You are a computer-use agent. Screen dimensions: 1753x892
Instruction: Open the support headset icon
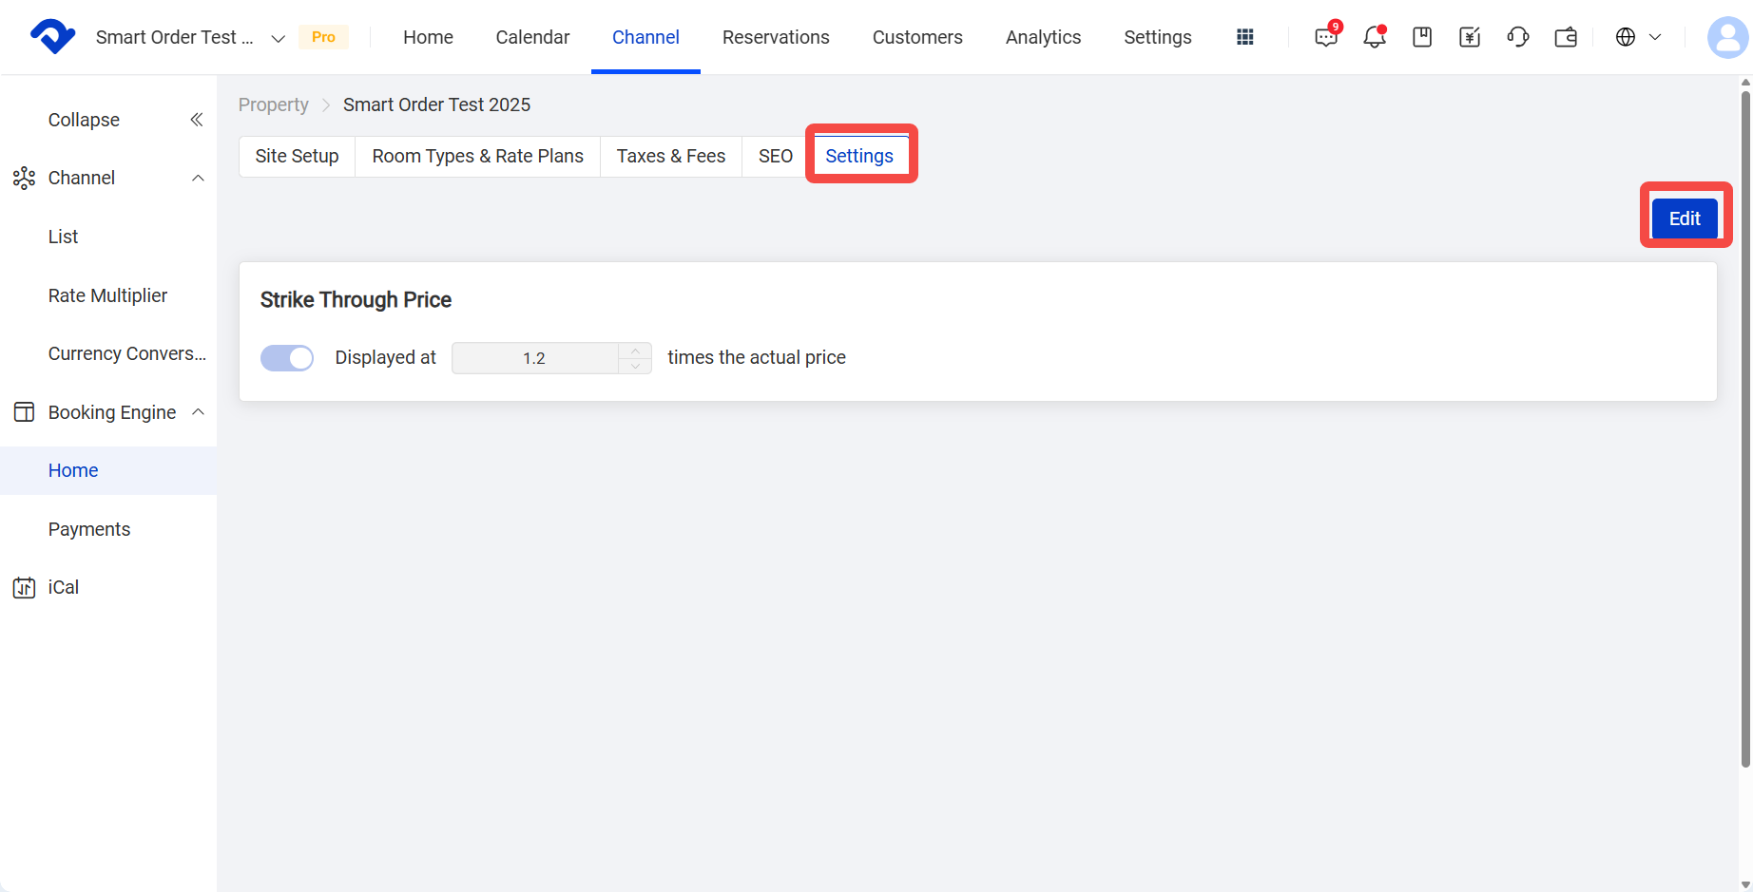coord(1518,37)
